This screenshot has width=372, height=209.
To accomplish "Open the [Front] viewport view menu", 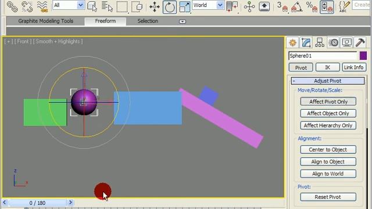I will (x=23, y=41).
